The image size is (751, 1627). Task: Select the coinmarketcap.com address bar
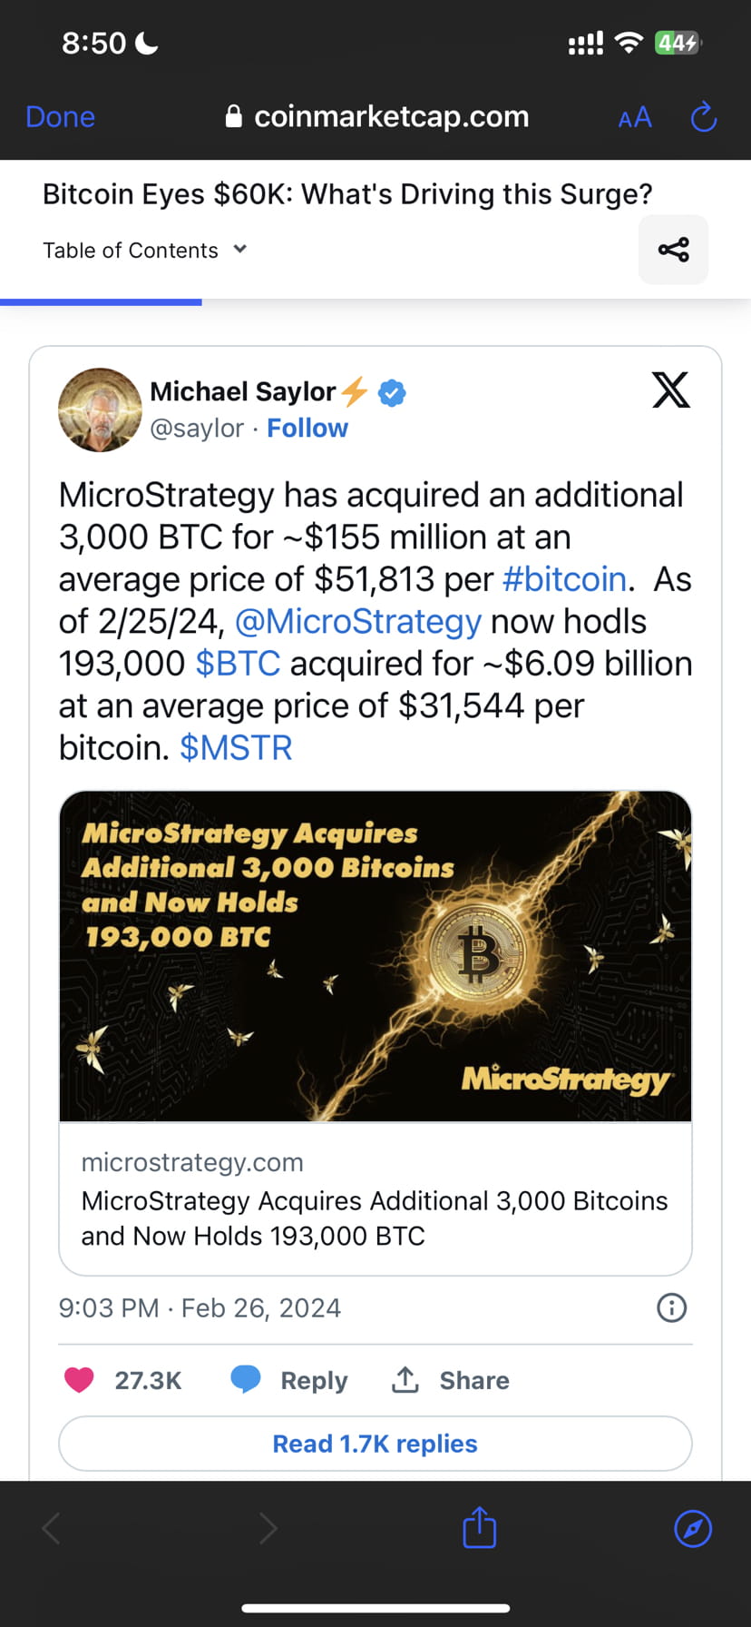pyautogui.click(x=392, y=116)
